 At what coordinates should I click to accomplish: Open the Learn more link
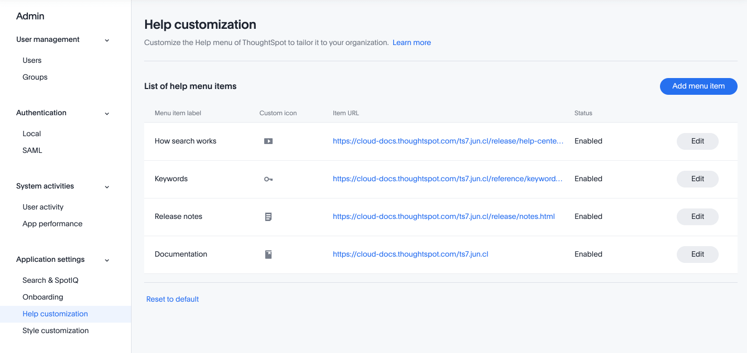(412, 42)
